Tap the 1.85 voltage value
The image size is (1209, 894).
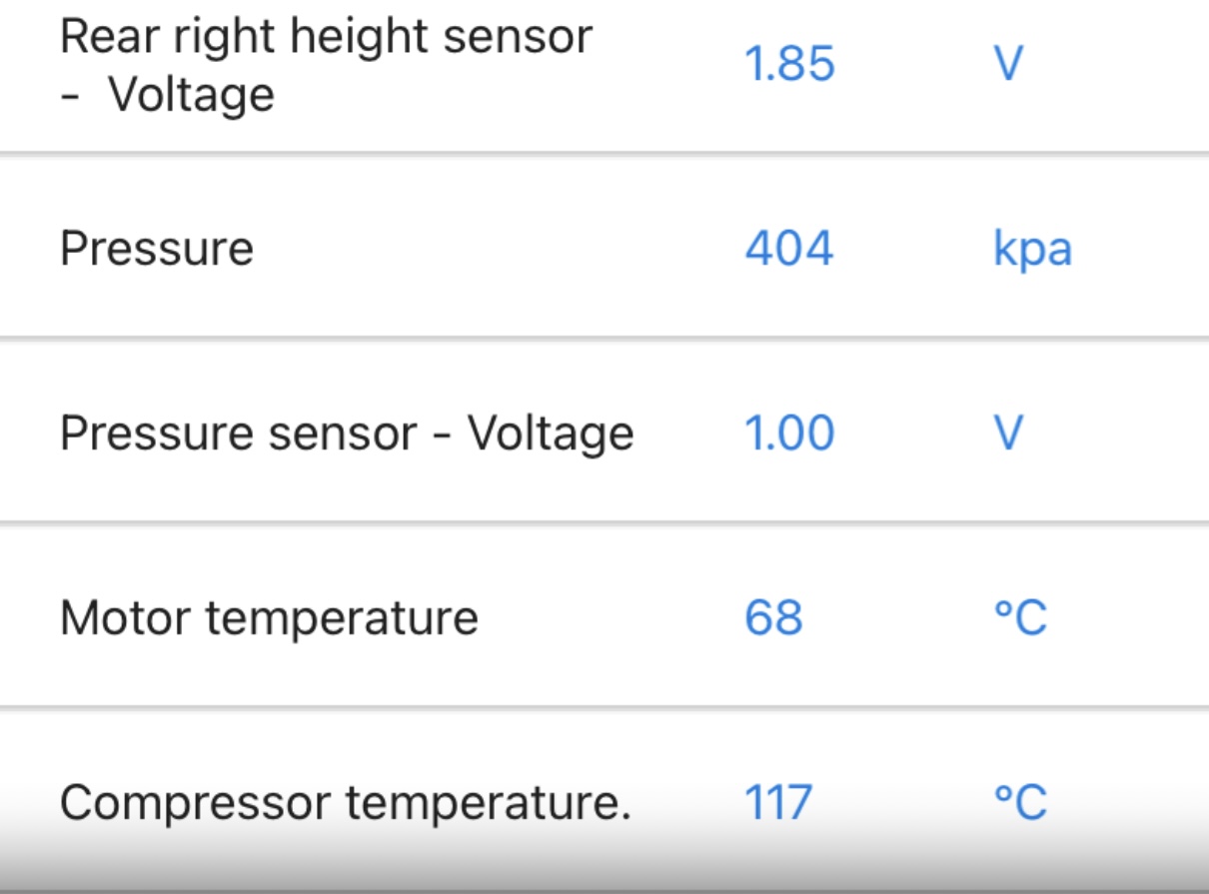pos(789,65)
